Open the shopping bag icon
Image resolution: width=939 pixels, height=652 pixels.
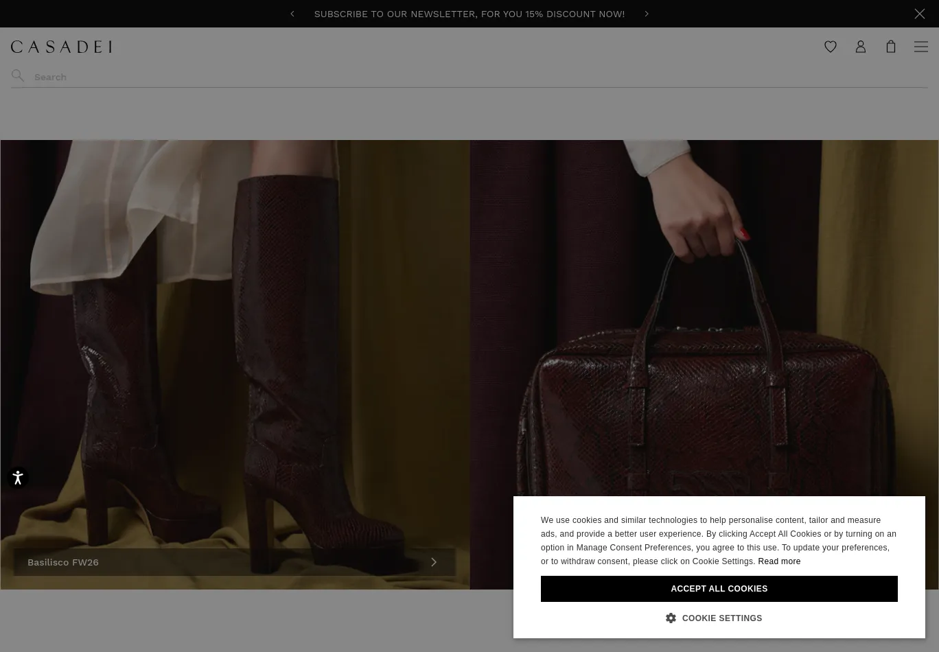(891, 47)
